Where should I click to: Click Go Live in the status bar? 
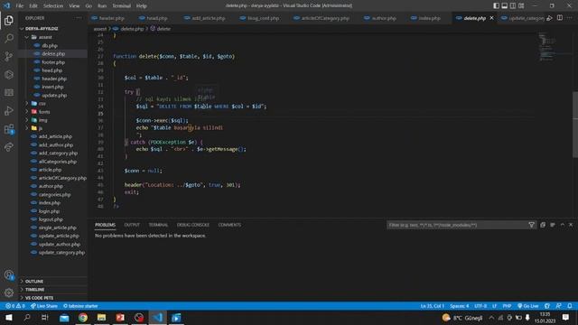pos(527,306)
